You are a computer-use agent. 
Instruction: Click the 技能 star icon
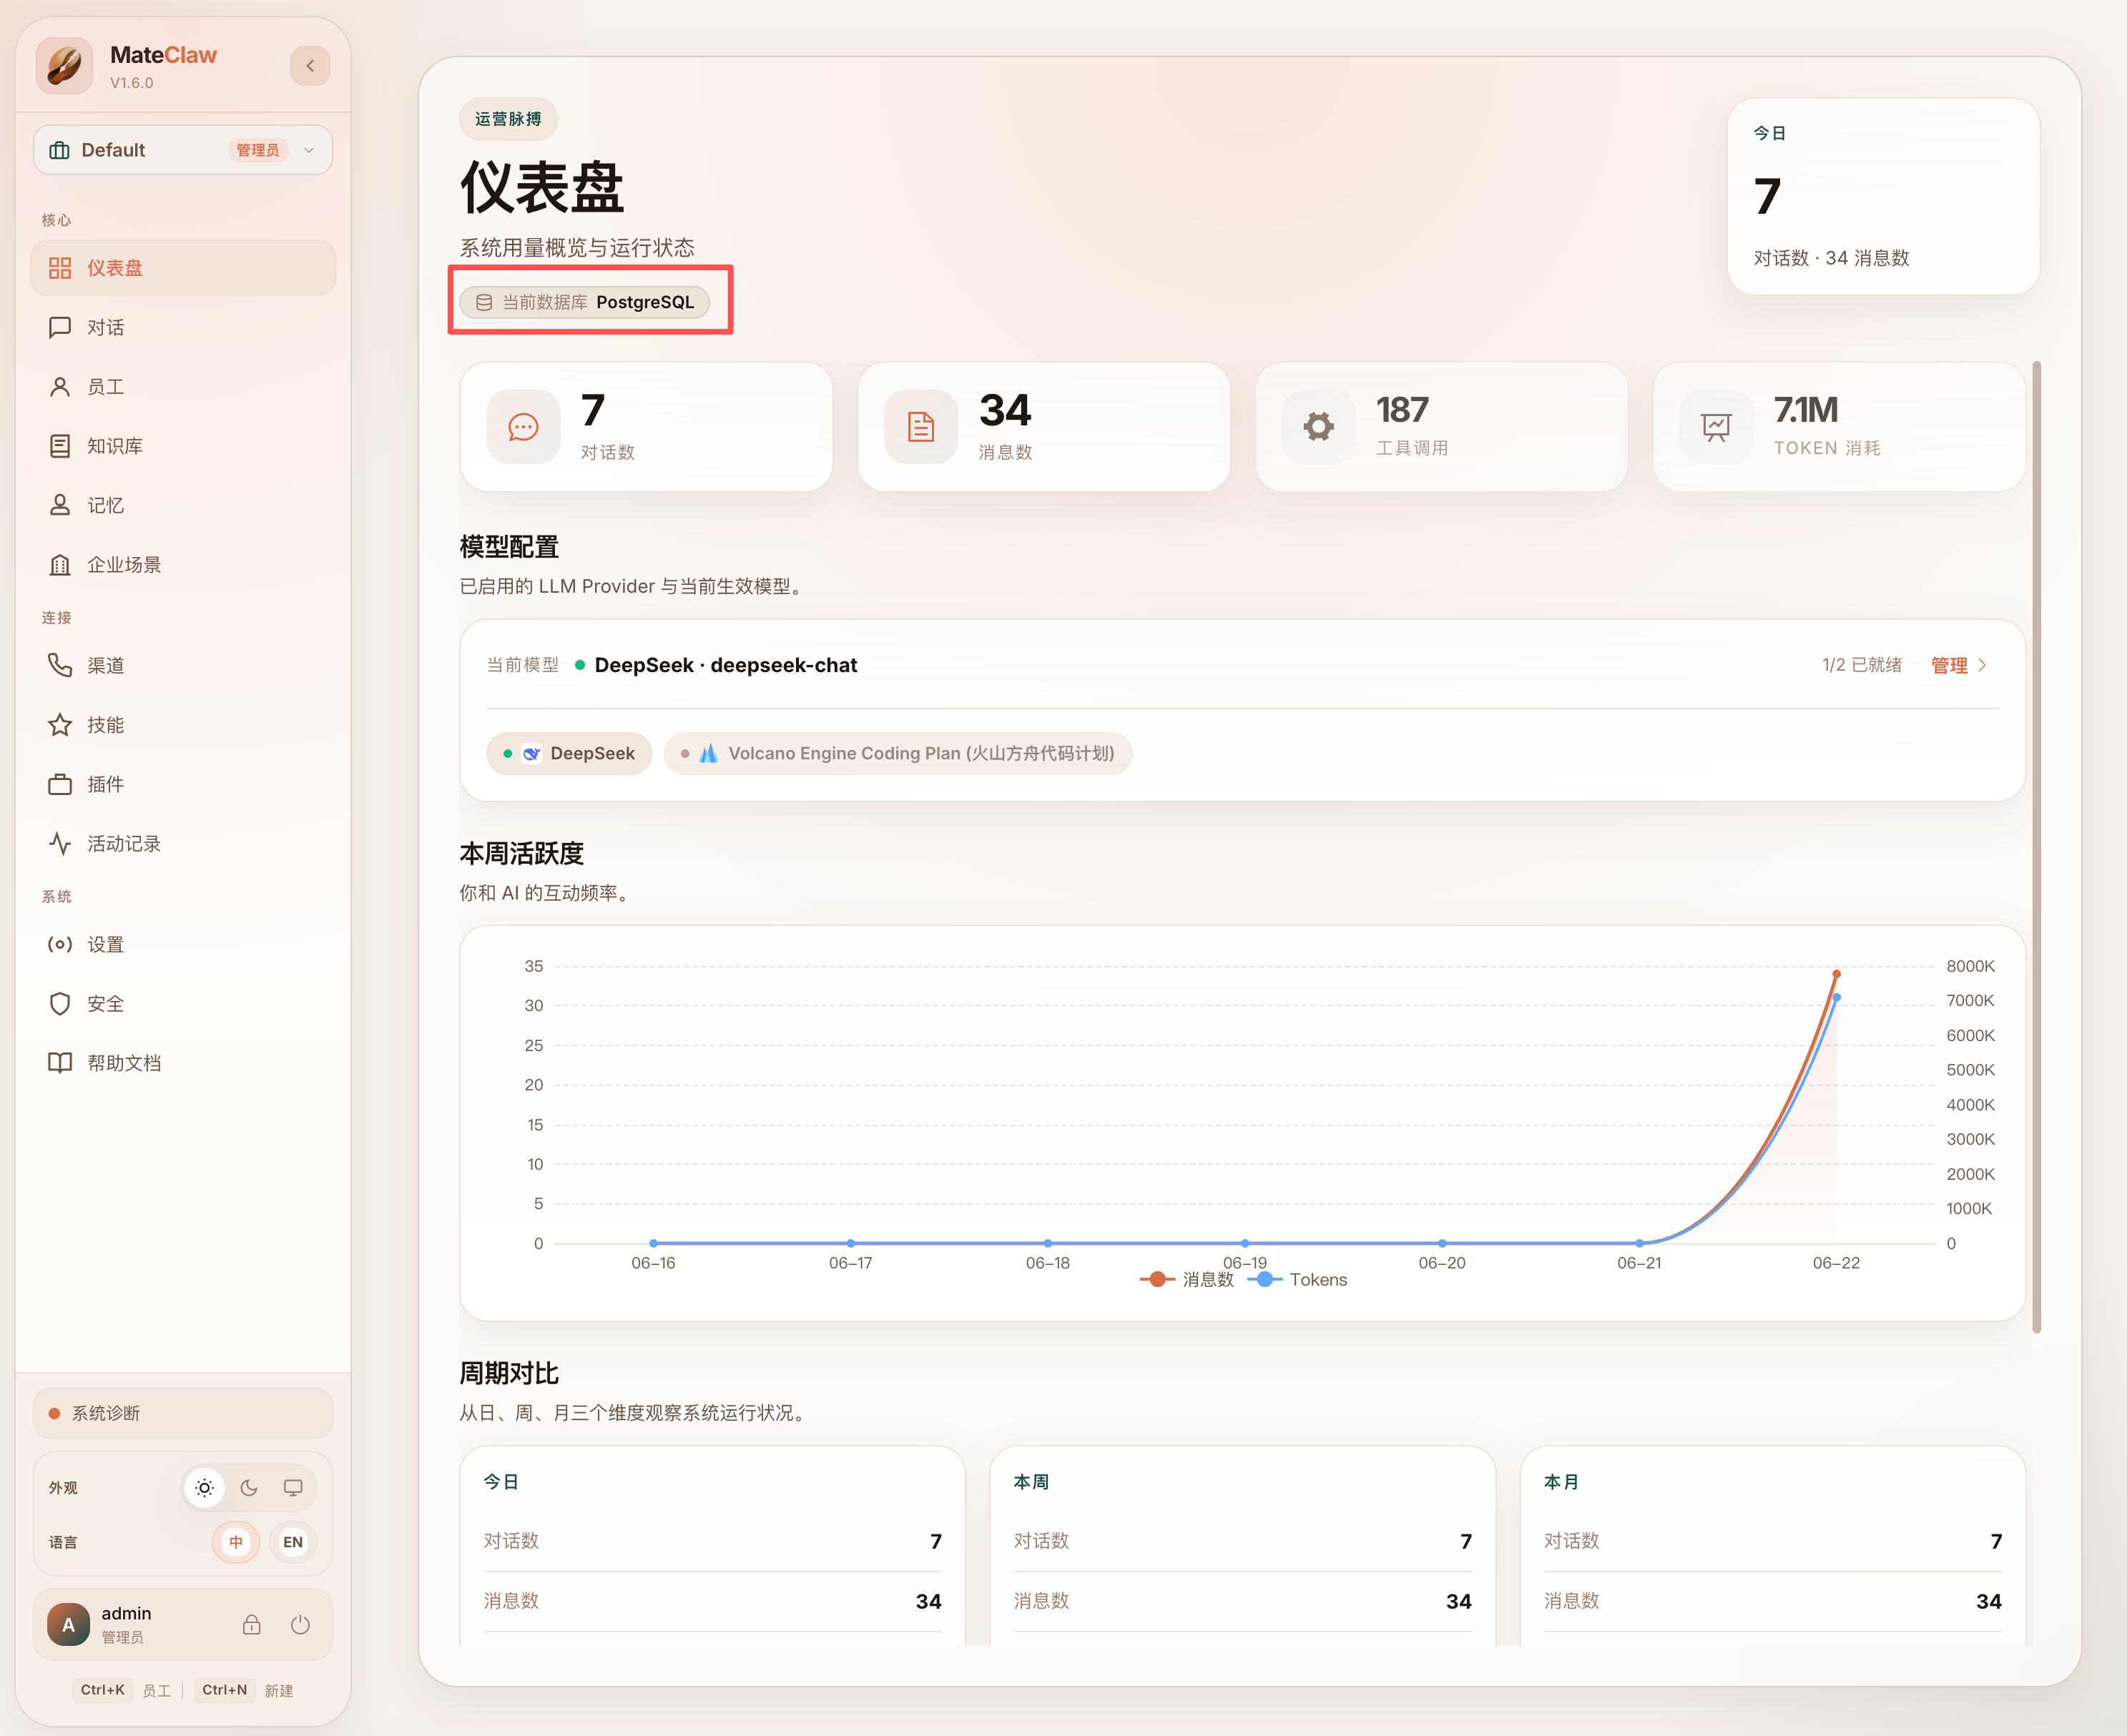coord(60,724)
